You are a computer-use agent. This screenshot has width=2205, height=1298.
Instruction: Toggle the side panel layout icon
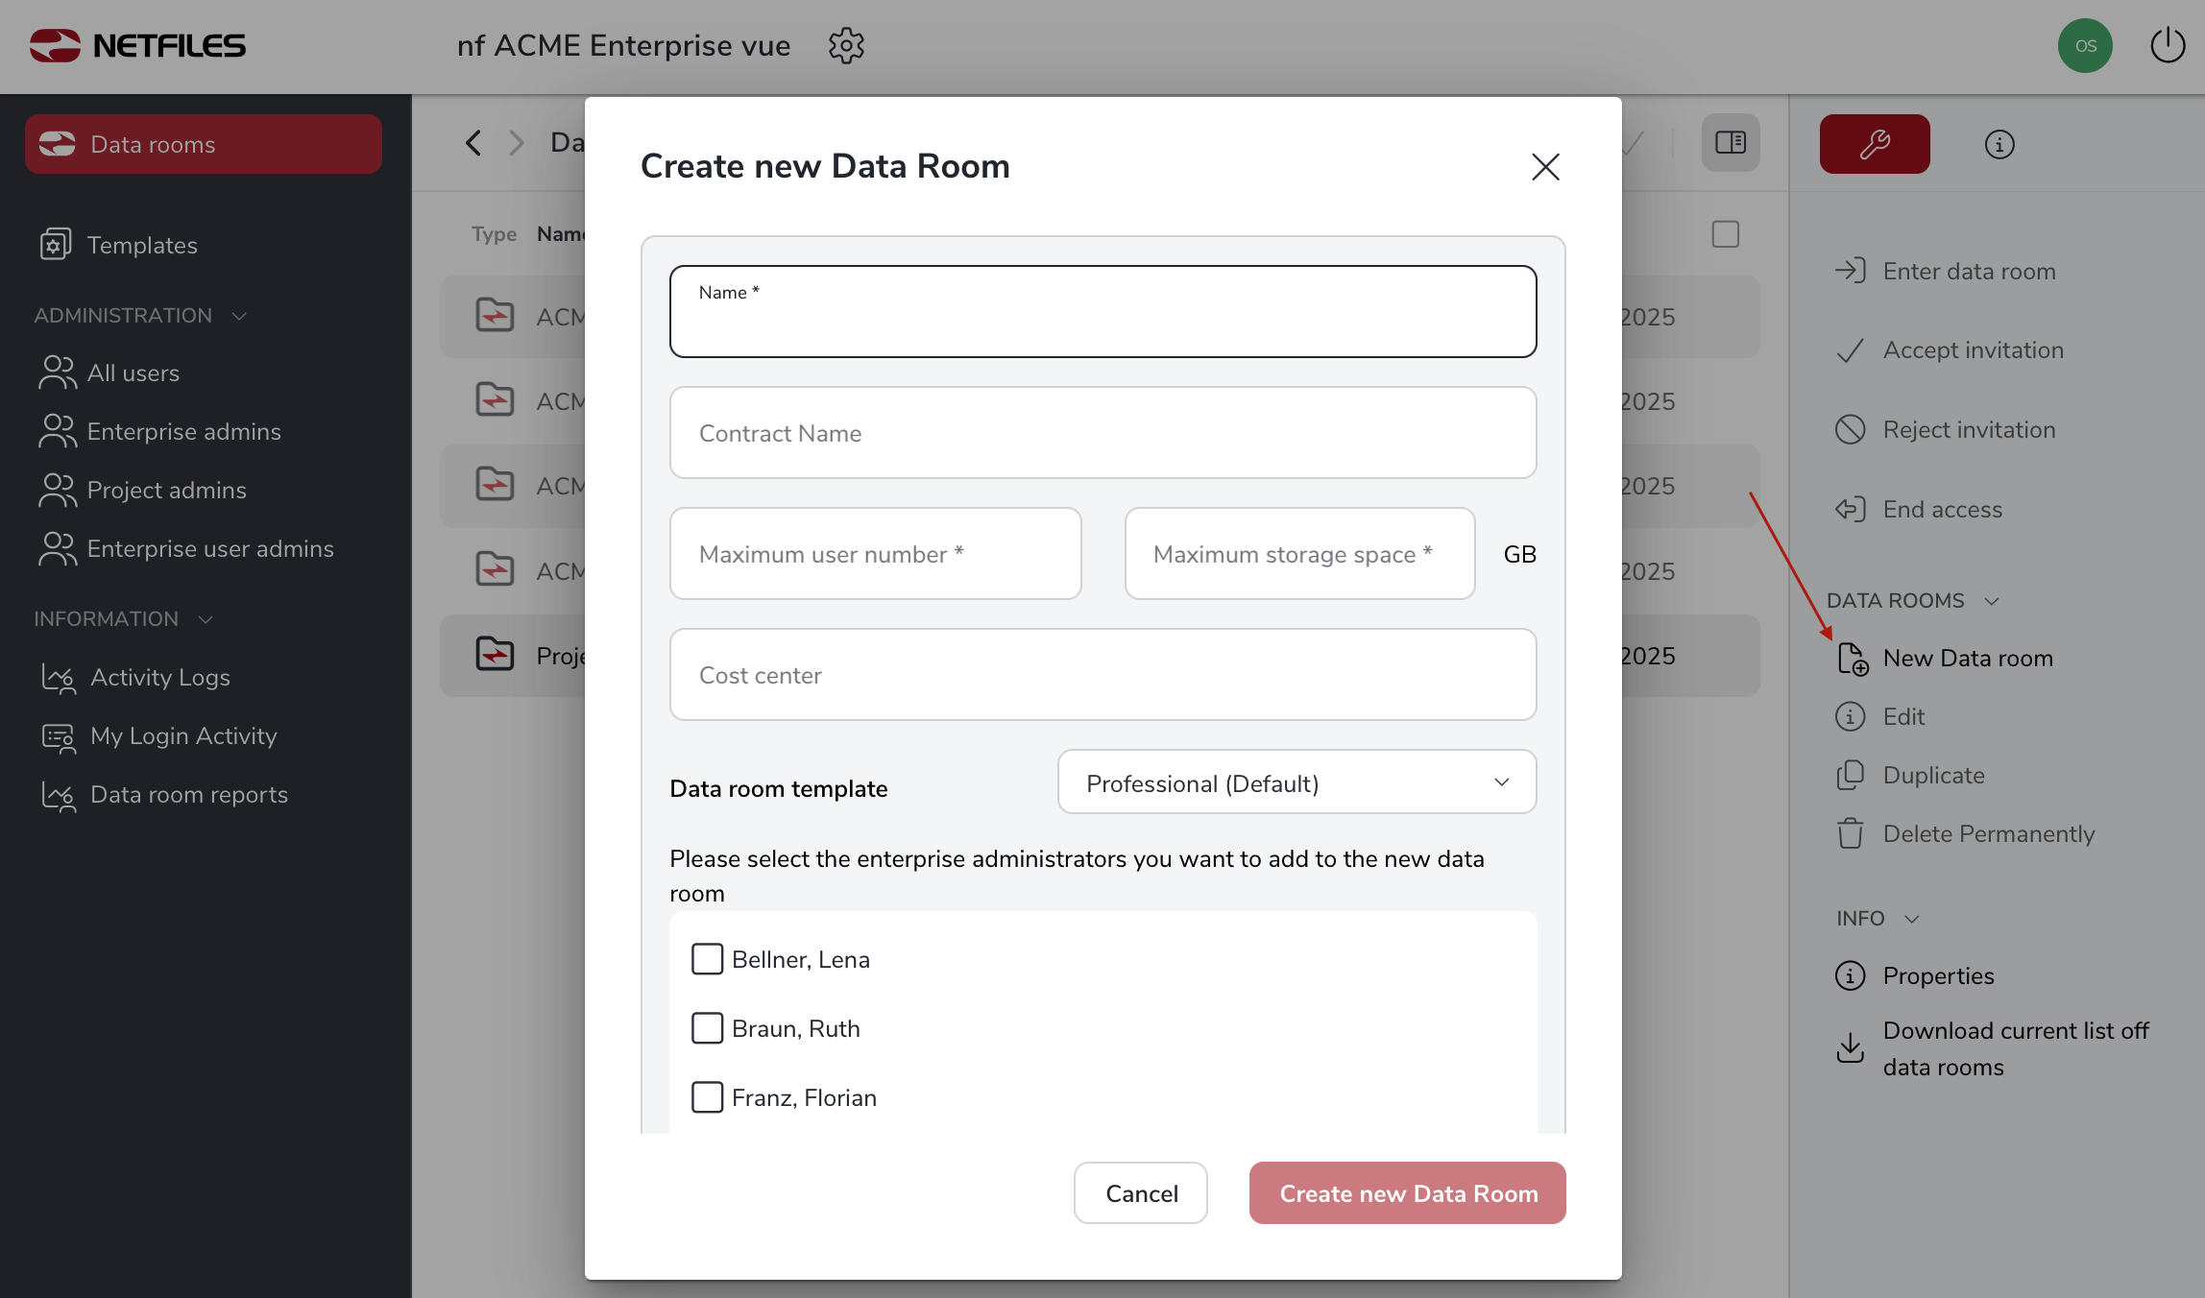(x=1730, y=143)
